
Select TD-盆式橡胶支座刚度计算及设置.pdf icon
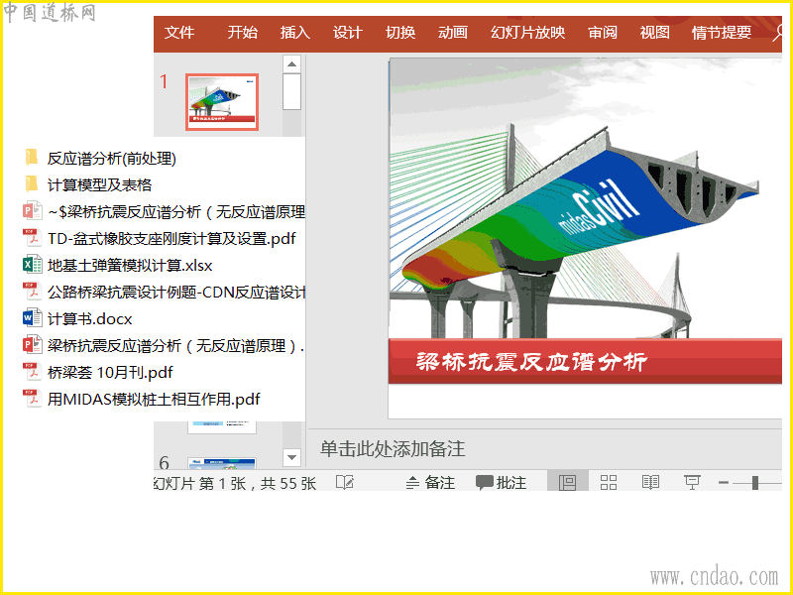[x=32, y=238]
